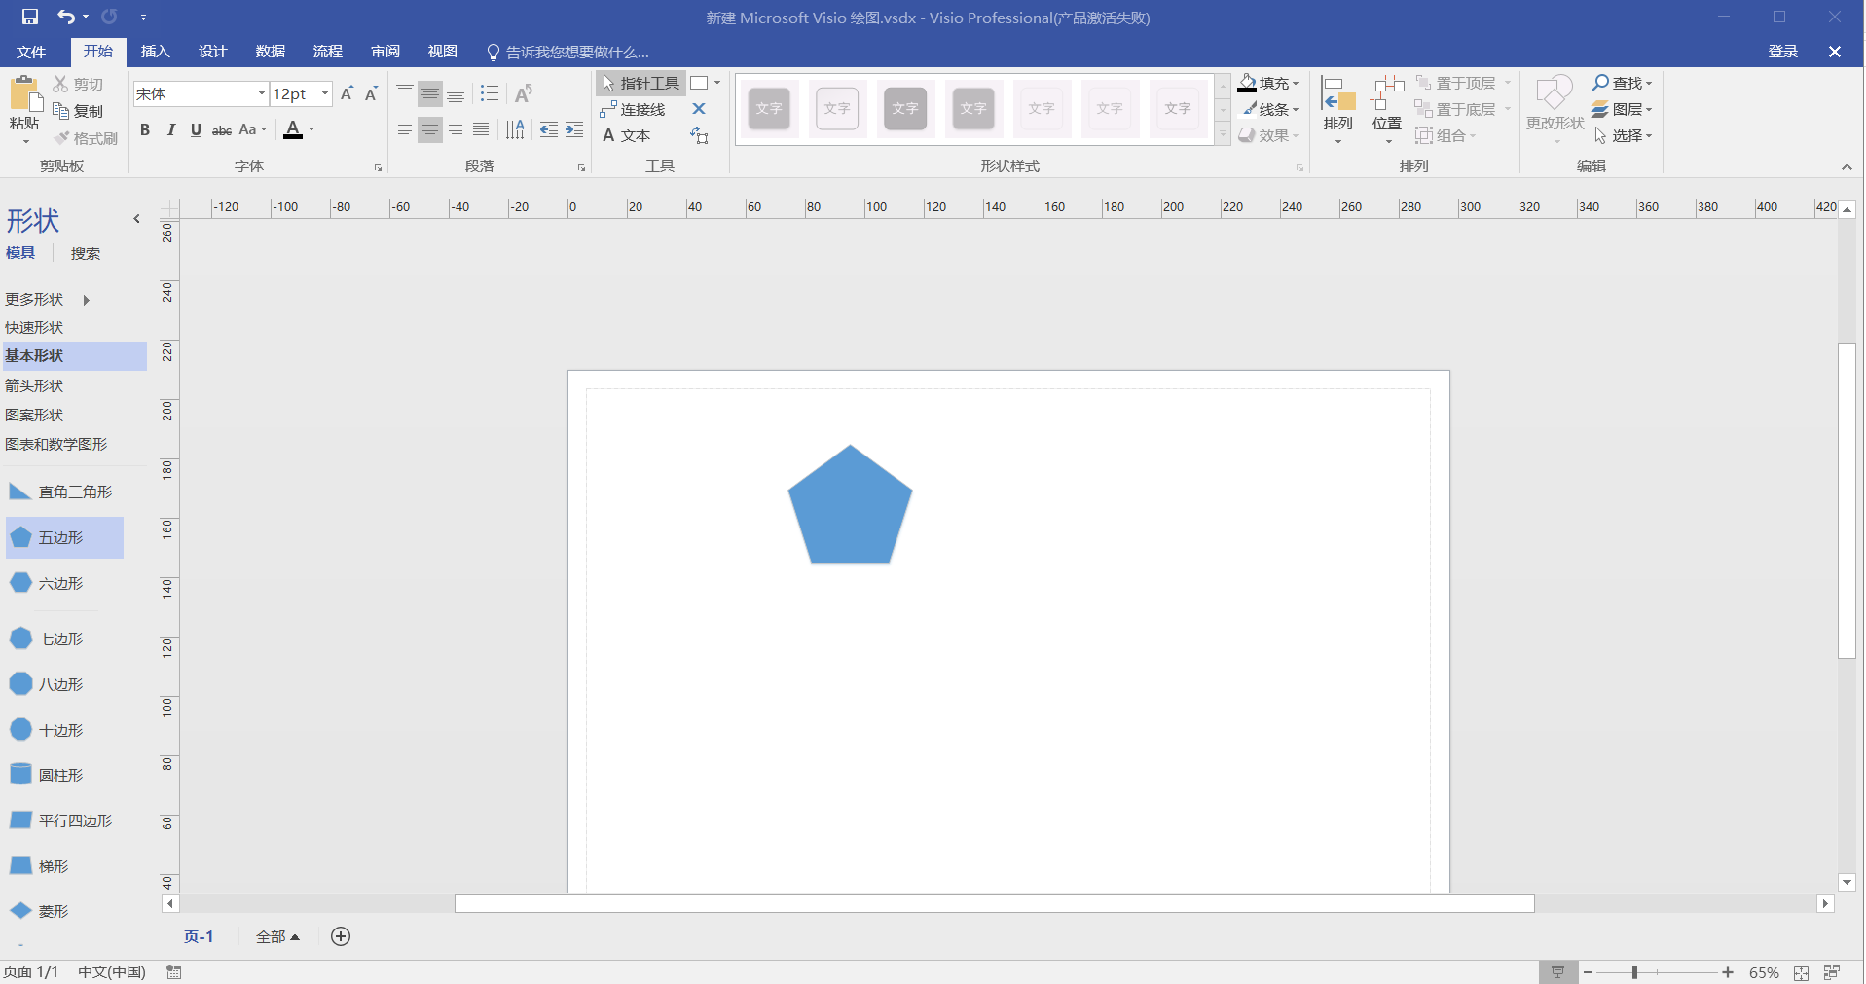This screenshot has height=984, width=1866.
Task: Toggle Underline formatting
Action: point(196,129)
